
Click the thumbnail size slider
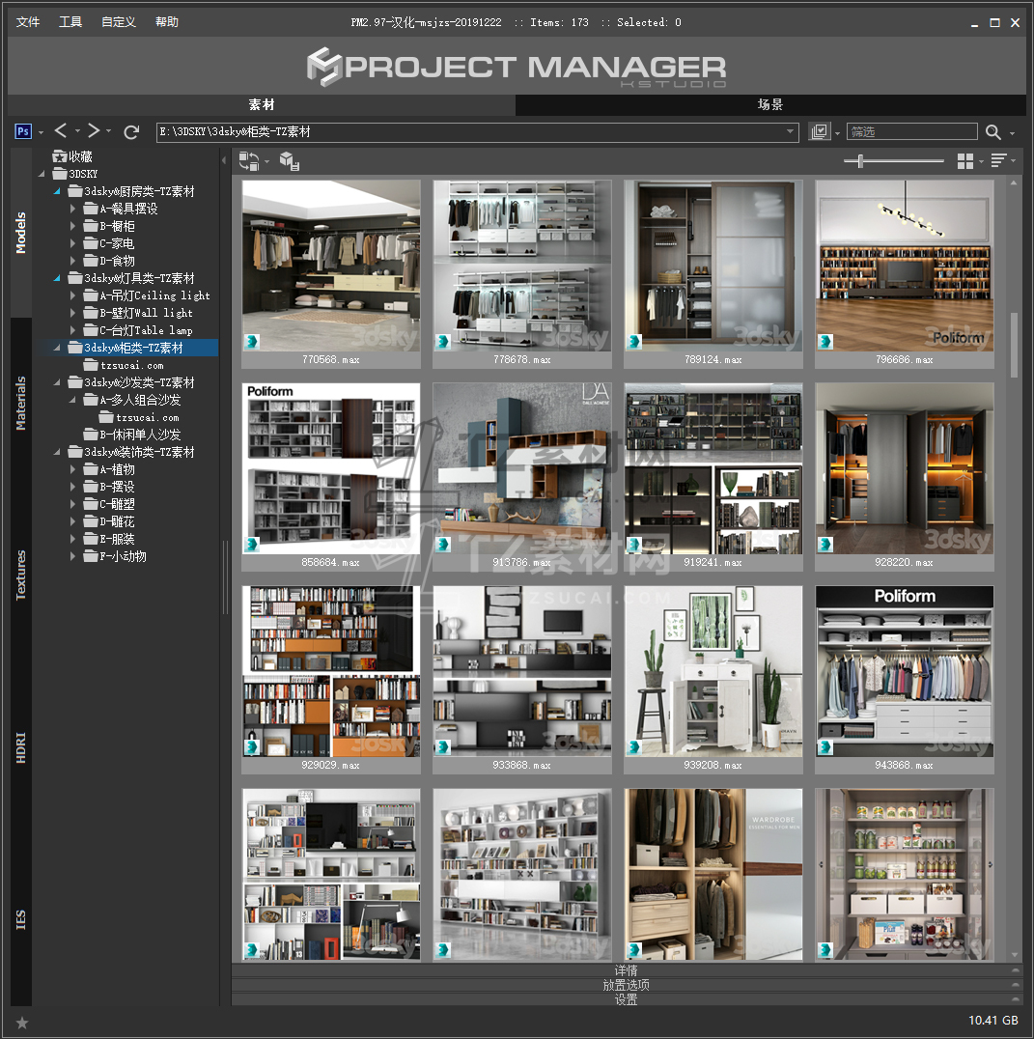860,161
